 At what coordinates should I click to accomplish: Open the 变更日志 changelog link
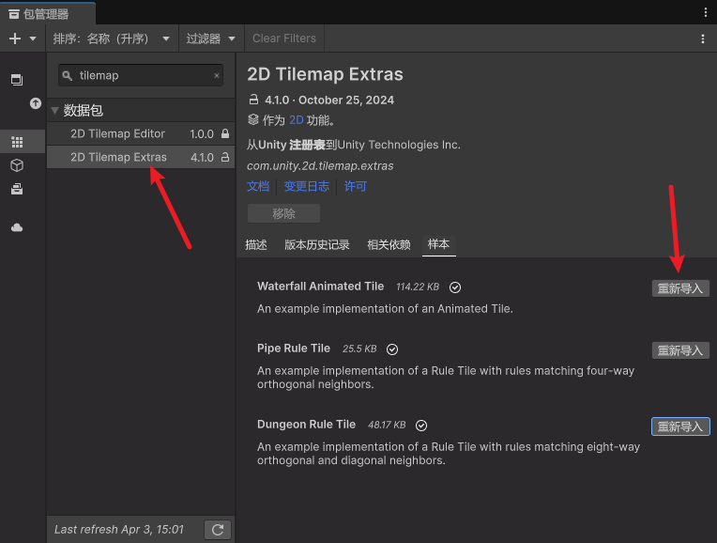point(306,186)
